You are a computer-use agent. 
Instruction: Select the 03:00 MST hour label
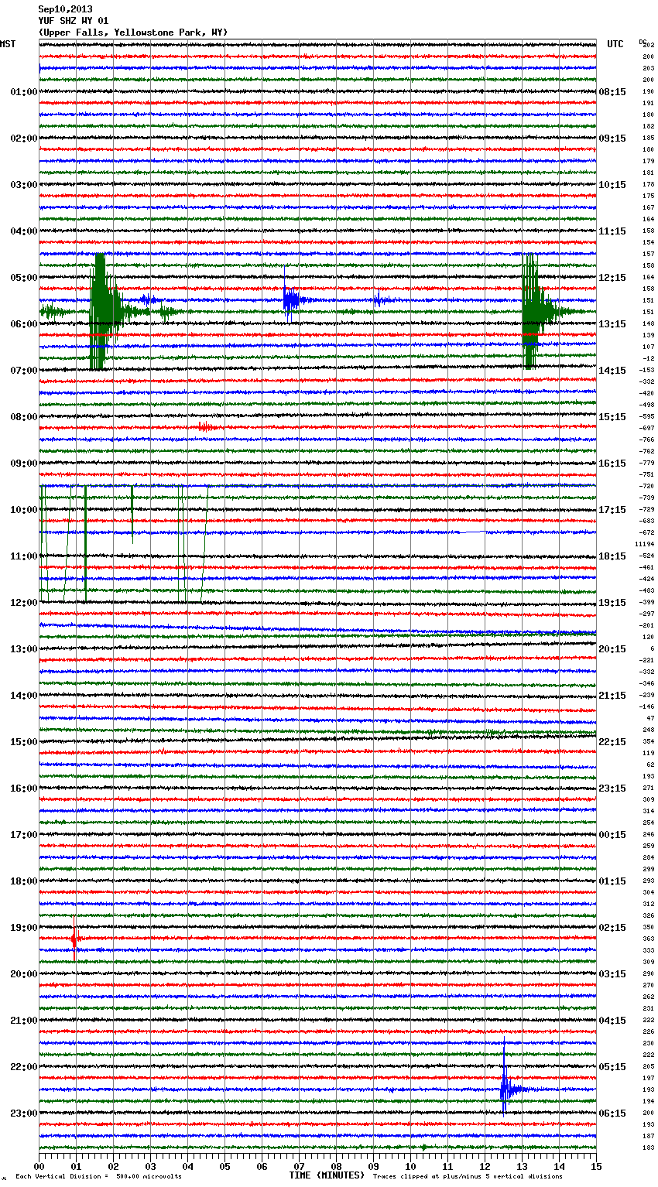(24, 185)
